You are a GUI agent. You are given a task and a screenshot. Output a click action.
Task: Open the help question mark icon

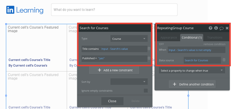pos(210,28)
